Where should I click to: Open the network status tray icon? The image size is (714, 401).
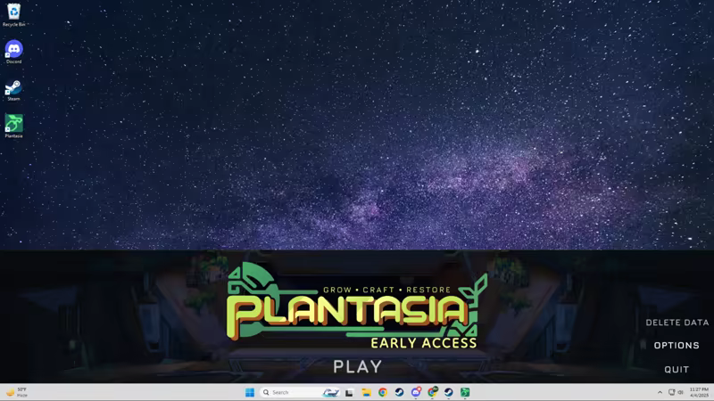671,392
